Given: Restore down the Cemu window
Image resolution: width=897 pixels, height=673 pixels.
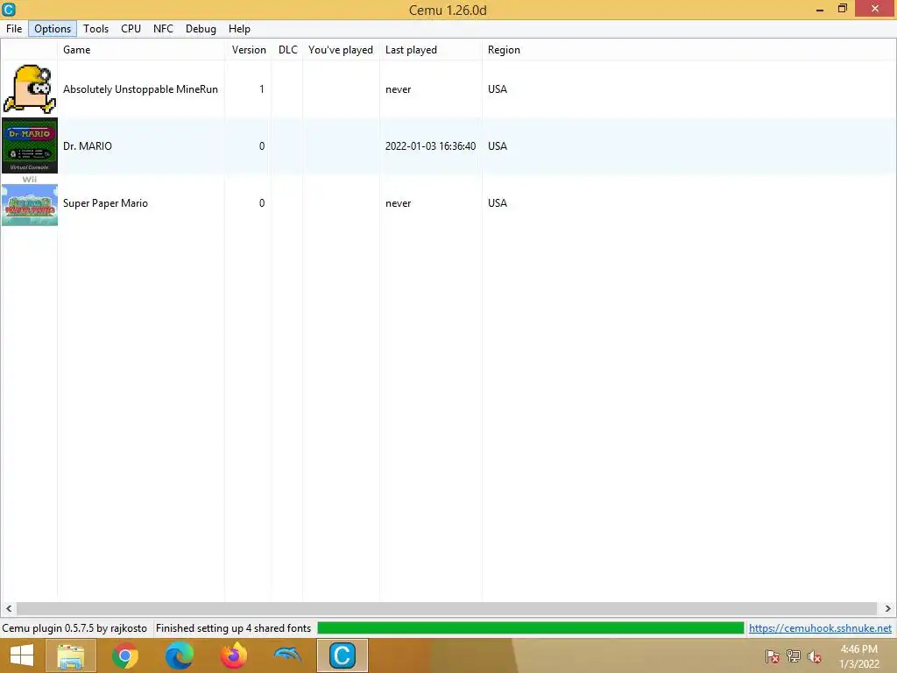Looking at the screenshot, I should (x=842, y=9).
